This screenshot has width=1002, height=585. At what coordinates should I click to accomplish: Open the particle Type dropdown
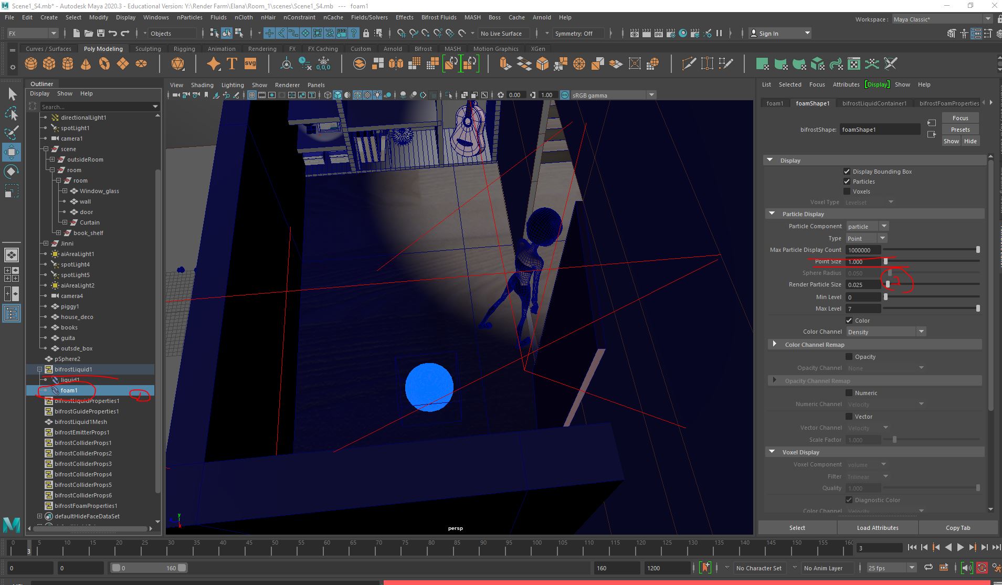tap(866, 239)
